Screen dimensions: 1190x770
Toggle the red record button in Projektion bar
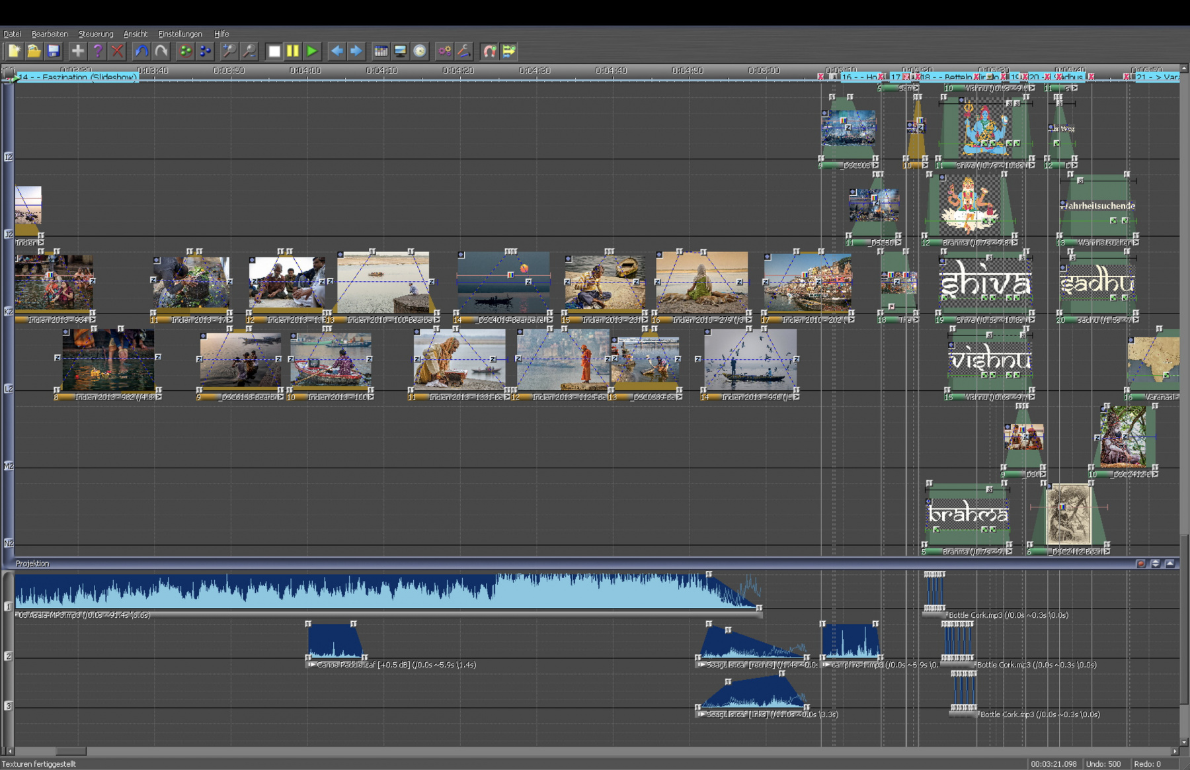click(1141, 564)
